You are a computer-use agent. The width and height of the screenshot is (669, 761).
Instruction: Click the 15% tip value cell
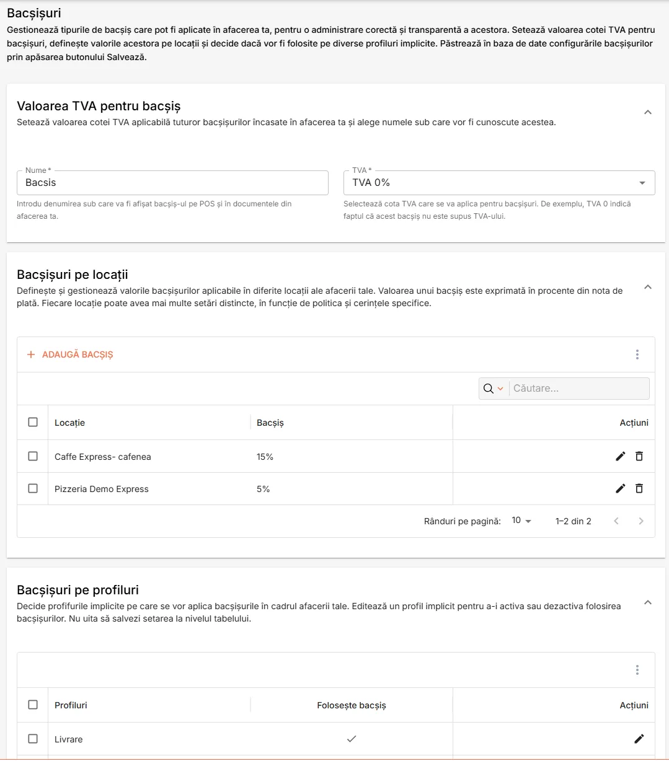[x=265, y=457]
